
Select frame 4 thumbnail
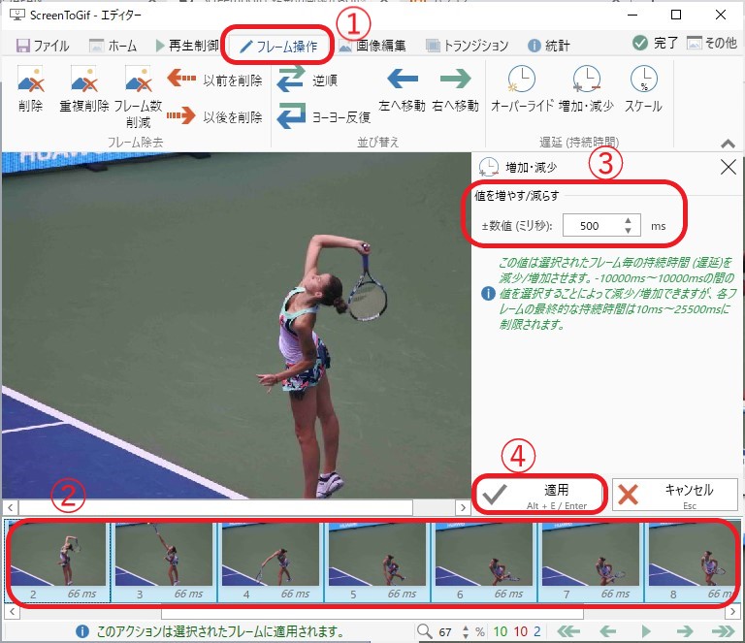tap(271, 562)
